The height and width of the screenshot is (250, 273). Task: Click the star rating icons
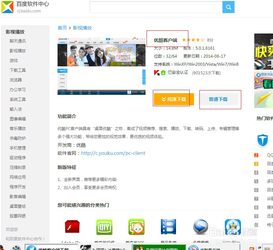(x=193, y=40)
